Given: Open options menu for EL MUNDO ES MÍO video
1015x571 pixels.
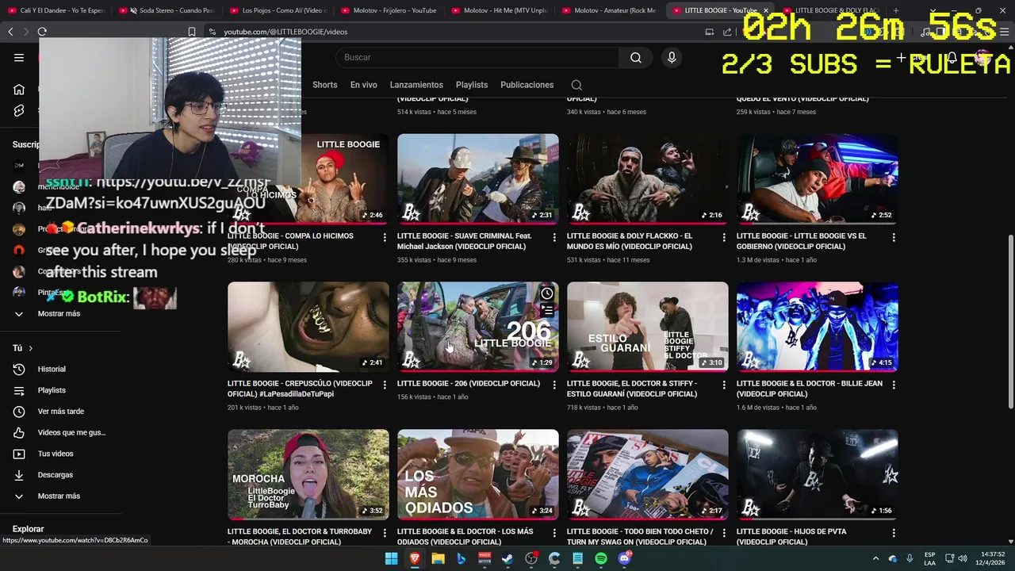Looking at the screenshot, I should pyautogui.click(x=724, y=237).
